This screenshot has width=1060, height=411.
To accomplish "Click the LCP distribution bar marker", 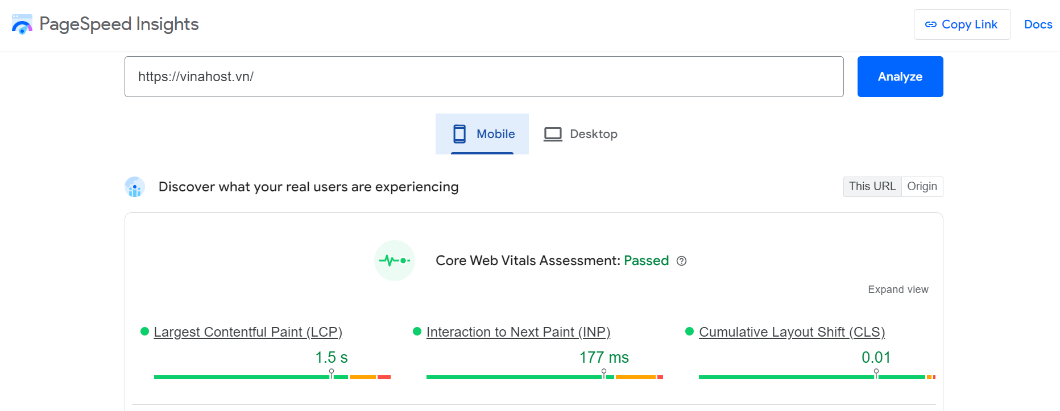I will point(332,374).
